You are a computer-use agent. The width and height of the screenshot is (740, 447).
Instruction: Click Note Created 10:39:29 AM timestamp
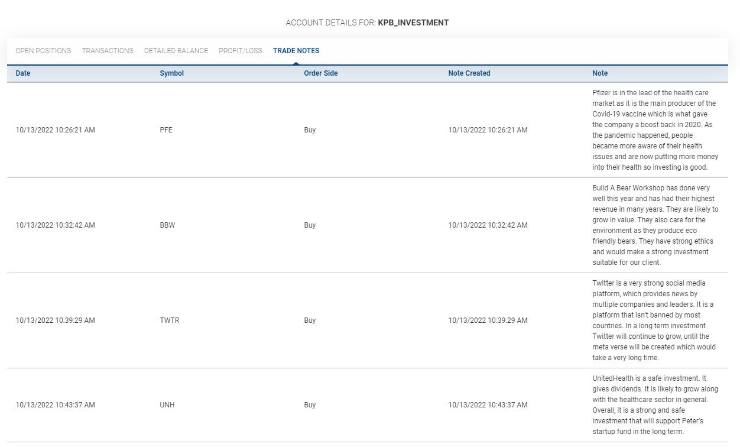coord(488,320)
